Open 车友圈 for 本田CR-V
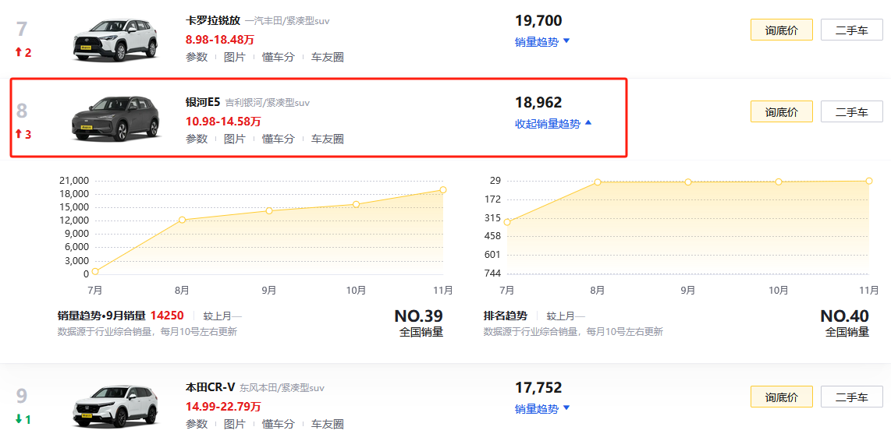This screenshot has height=441, width=891. coord(328,424)
